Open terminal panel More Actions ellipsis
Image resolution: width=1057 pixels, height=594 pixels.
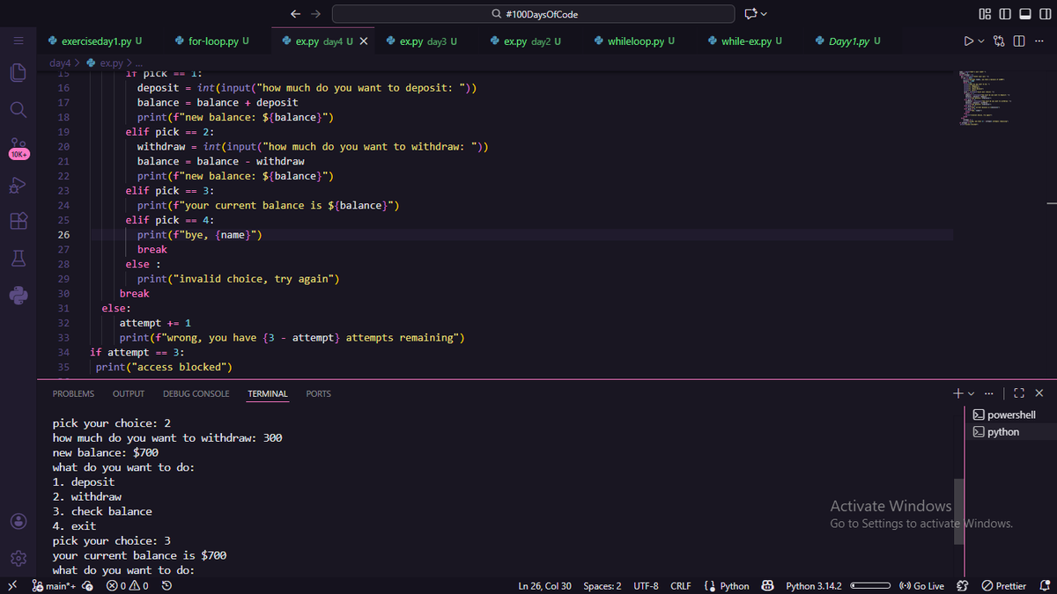(x=991, y=393)
